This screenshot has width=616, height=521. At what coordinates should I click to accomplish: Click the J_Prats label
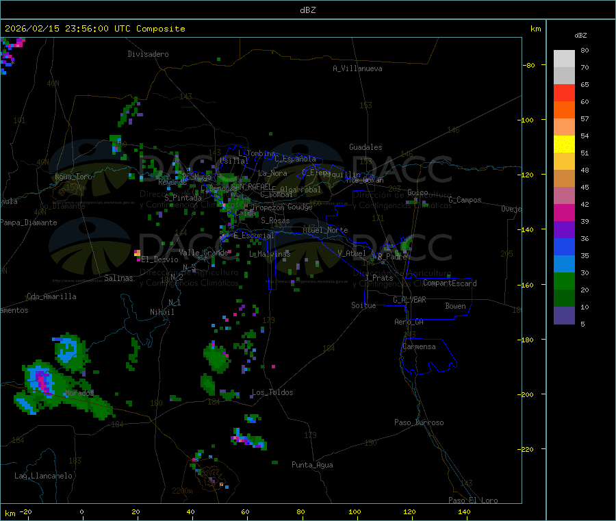(379, 278)
